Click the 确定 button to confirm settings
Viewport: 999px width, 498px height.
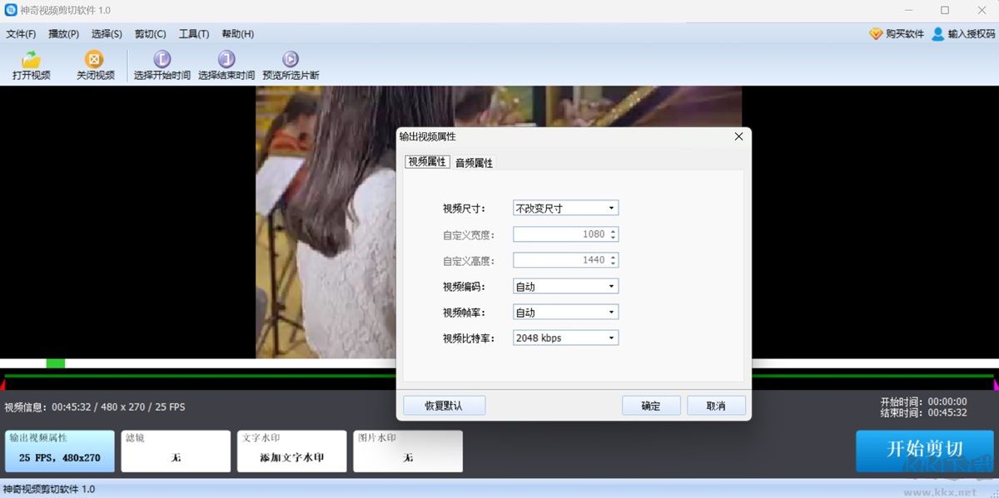(651, 405)
